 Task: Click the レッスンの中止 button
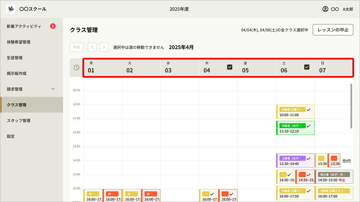pos(333,29)
